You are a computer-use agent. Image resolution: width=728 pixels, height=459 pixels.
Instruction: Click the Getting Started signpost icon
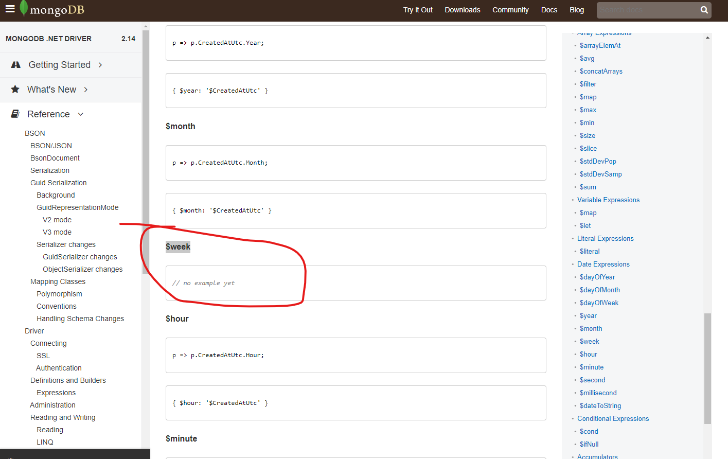click(x=15, y=65)
